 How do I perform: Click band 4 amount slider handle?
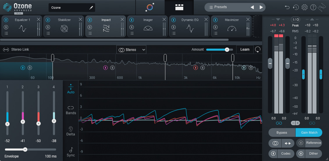click(54, 121)
